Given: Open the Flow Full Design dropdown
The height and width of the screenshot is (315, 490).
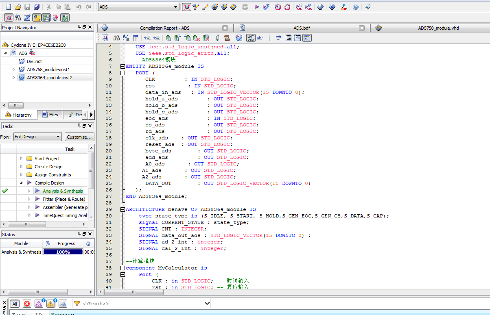Looking at the screenshot, I should [37, 137].
